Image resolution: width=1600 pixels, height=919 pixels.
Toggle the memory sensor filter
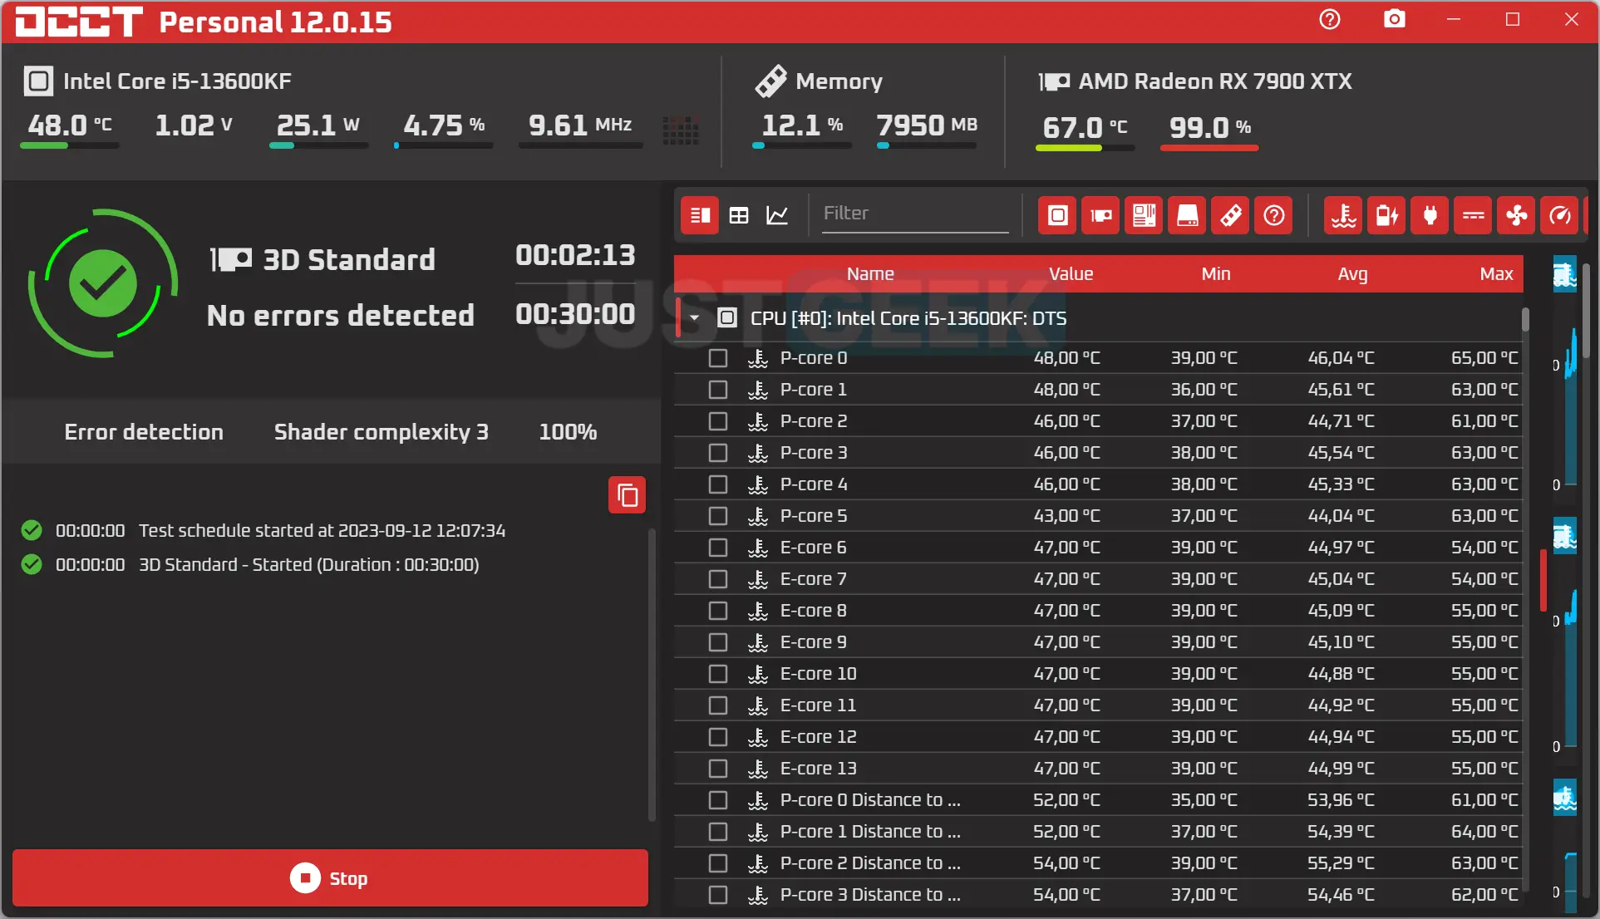[1230, 216]
